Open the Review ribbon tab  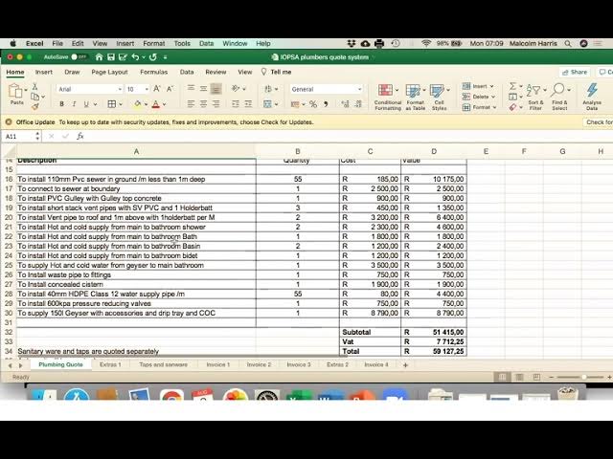pyautogui.click(x=216, y=73)
